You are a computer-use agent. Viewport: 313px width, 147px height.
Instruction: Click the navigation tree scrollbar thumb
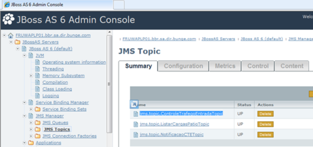109,84
